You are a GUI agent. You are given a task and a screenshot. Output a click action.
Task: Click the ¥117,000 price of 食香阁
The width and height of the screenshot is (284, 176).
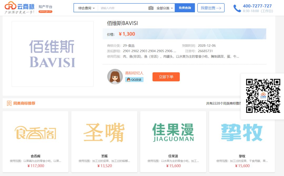pos(36,166)
